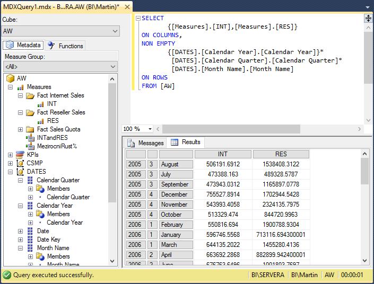374x284 pixels.
Task: Select the INTandRES tree item label
Action: [x=52, y=138]
